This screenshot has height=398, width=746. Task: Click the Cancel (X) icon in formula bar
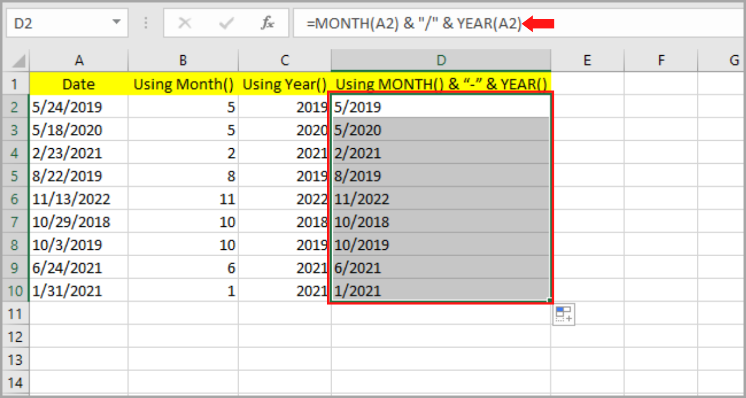pyautogui.click(x=185, y=23)
